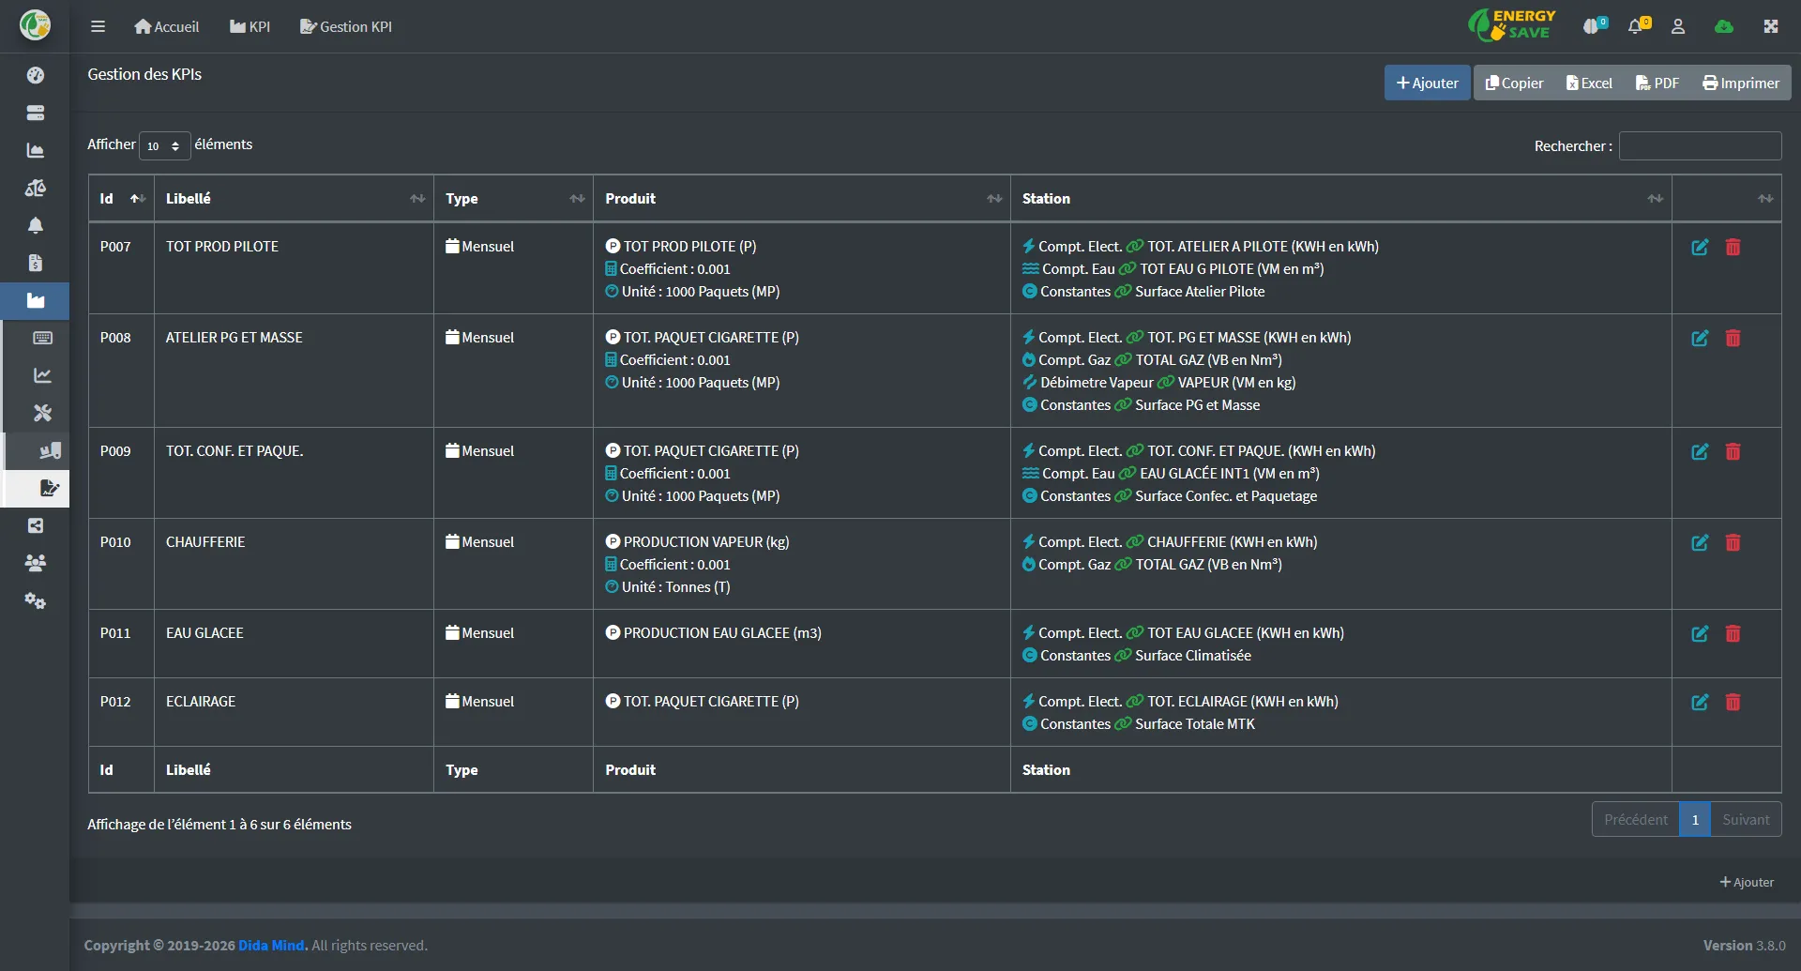Sort table by Type column header
The height and width of the screenshot is (971, 1801).
point(513,198)
